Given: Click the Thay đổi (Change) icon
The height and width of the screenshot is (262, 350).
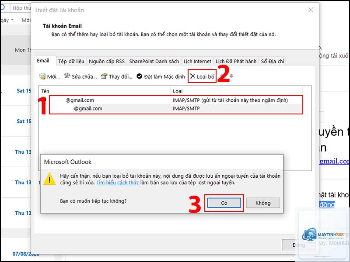Looking at the screenshot, I should (x=104, y=76).
